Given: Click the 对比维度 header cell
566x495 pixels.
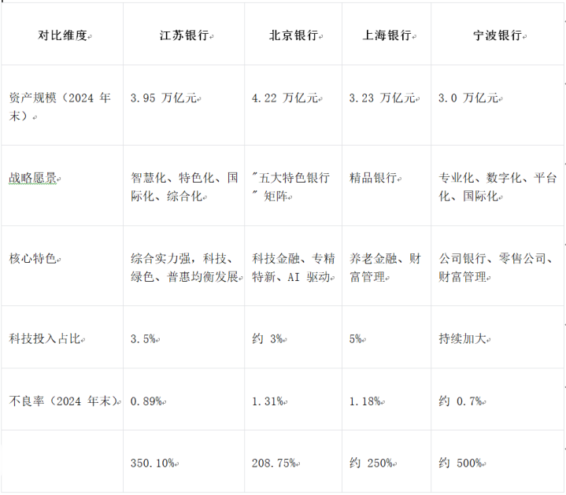Looking at the screenshot, I should click(62, 36).
